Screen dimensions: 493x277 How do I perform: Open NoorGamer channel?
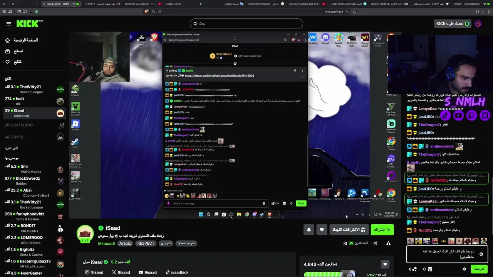click(x=34, y=274)
